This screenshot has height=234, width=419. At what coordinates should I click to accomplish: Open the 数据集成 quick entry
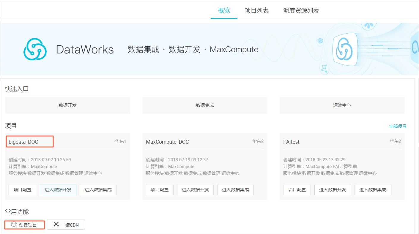(205, 105)
